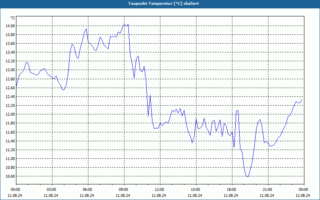Click the 12,80 y-axis label
Image resolution: width=320 pixels, height=200 pixels.
click(x=11, y=79)
